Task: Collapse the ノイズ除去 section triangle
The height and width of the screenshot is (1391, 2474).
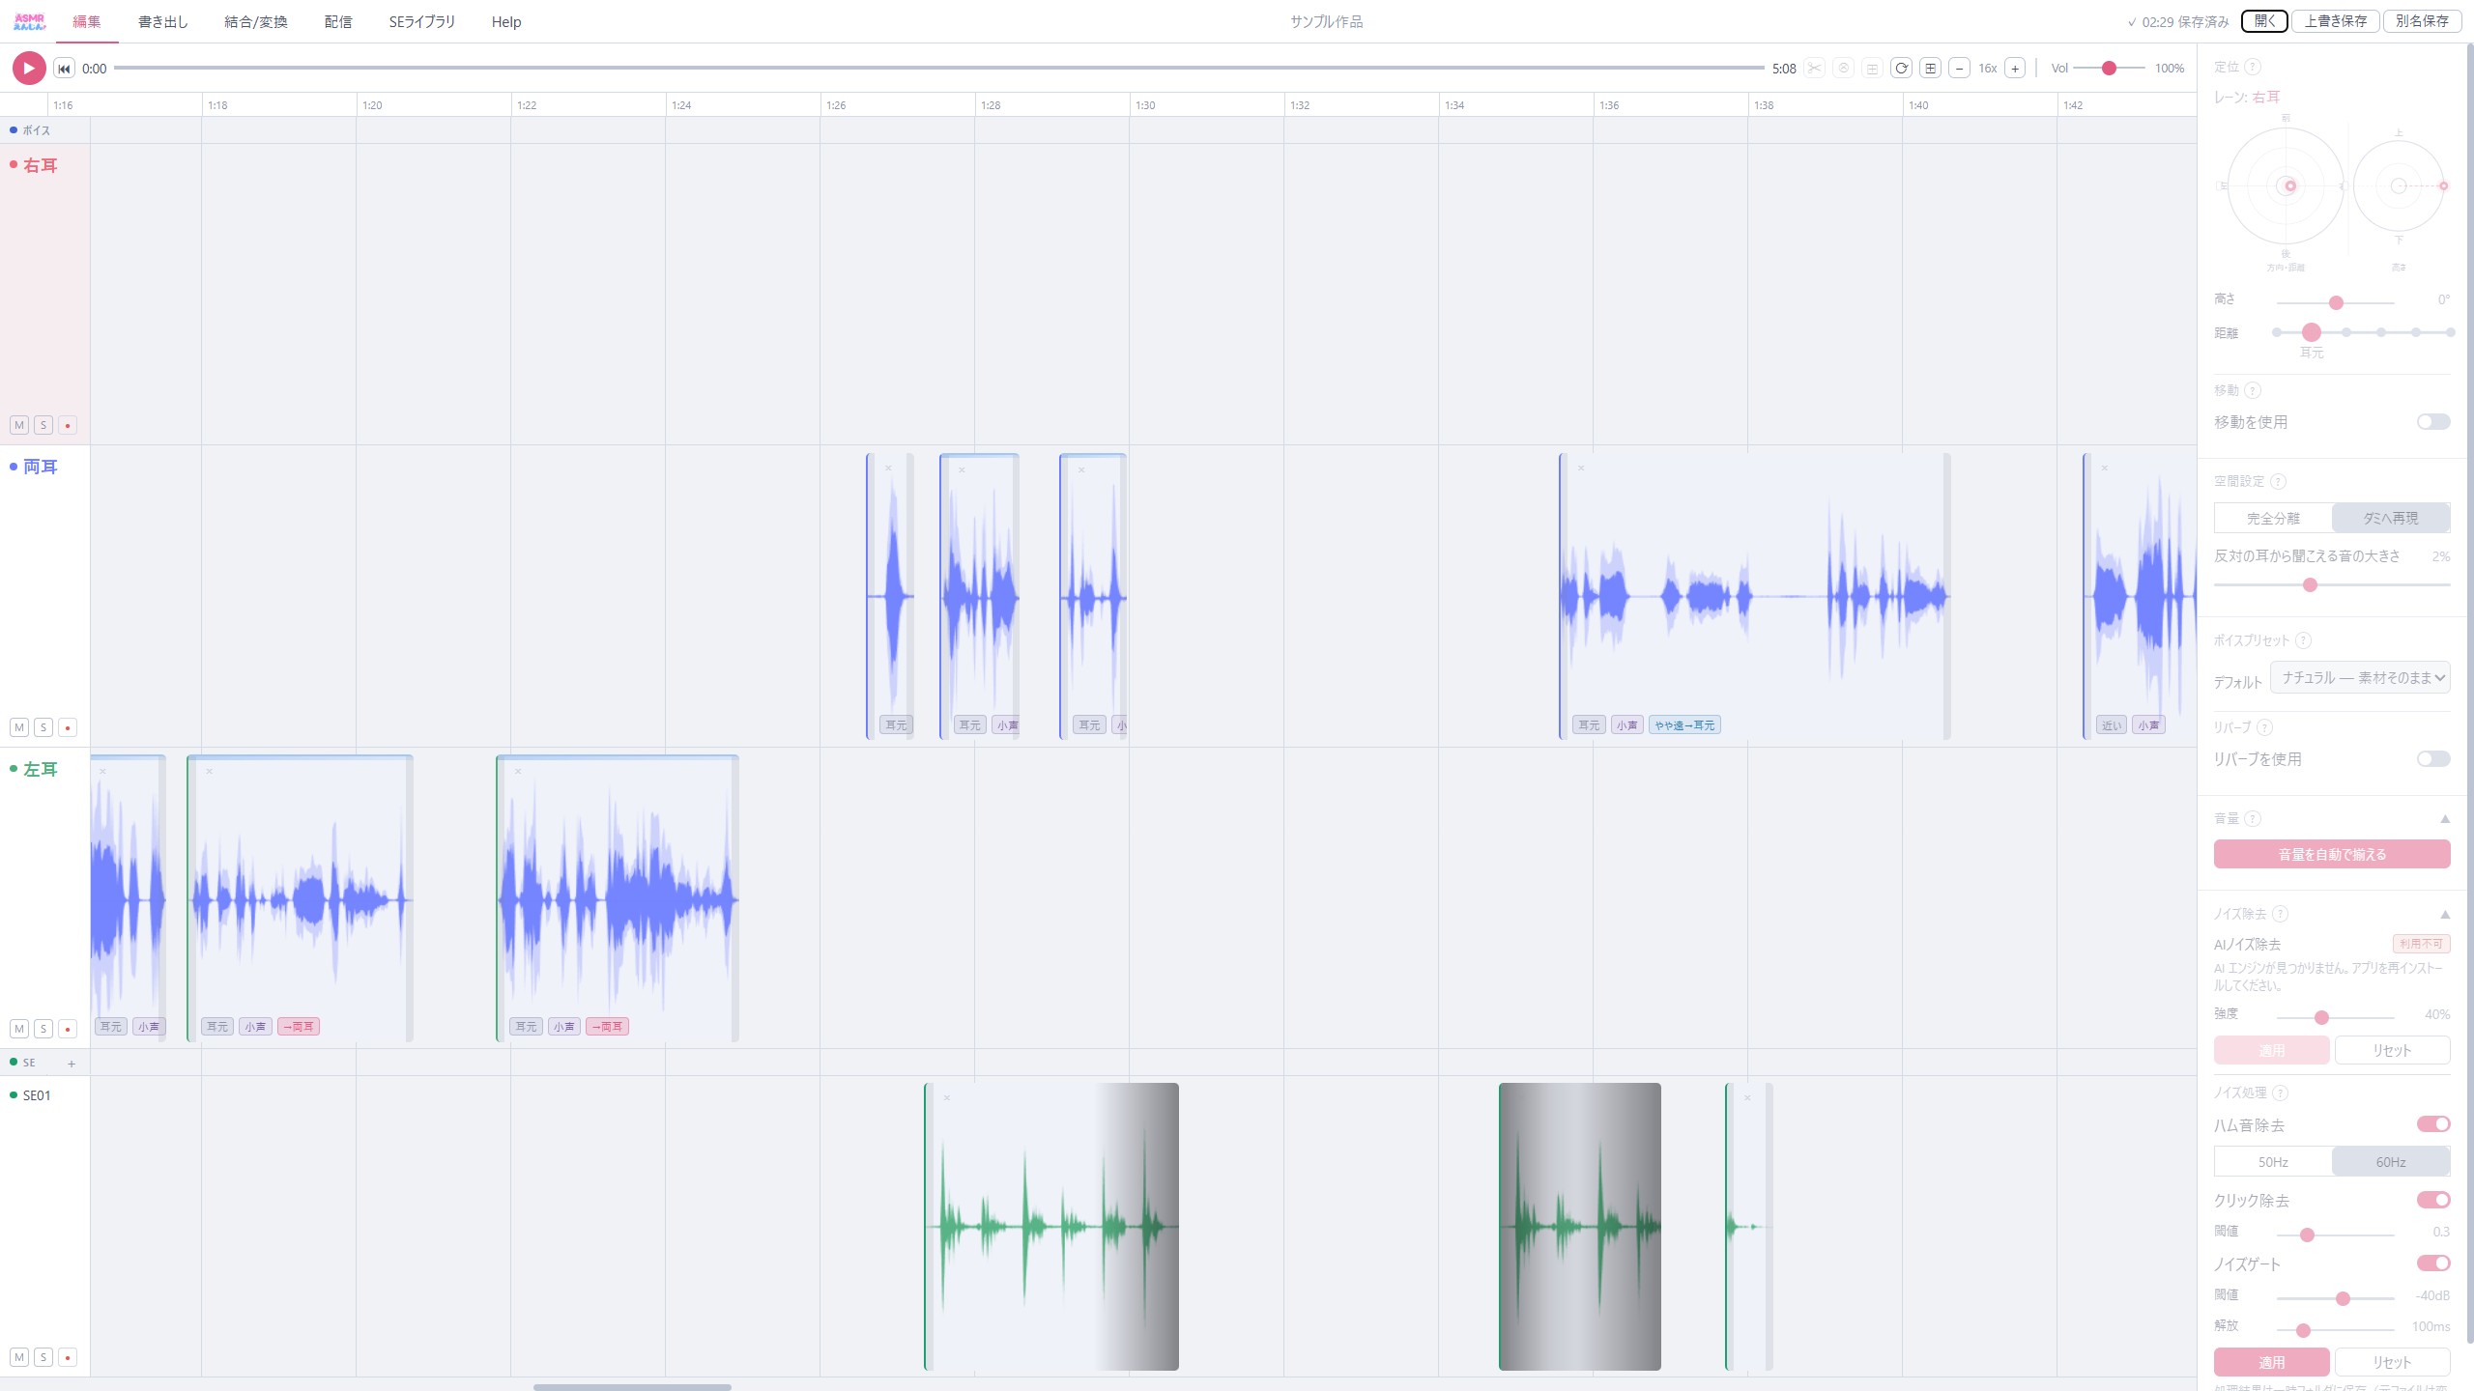Action: pos(2445,914)
